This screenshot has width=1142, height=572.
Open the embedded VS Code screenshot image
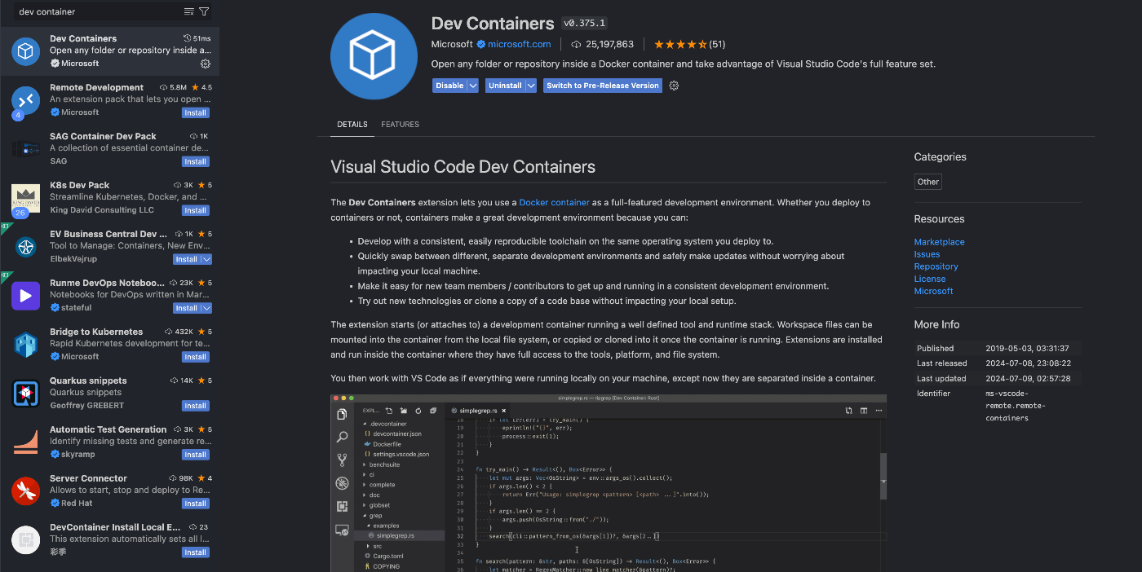[x=608, y=482]
